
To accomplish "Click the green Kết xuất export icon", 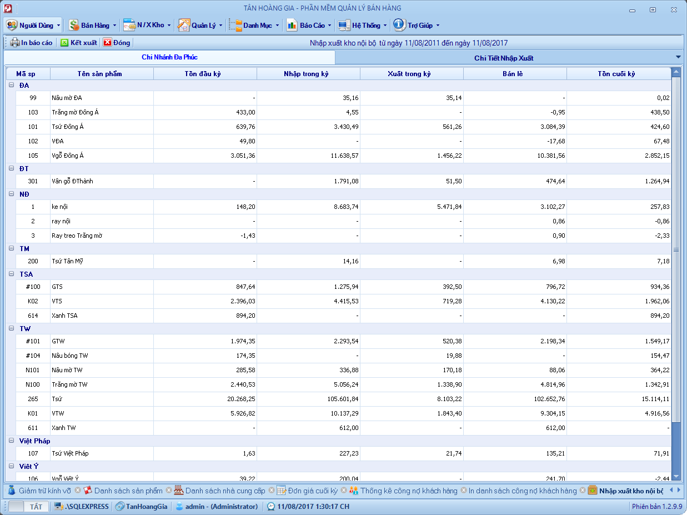I will [x=64, y=43].
